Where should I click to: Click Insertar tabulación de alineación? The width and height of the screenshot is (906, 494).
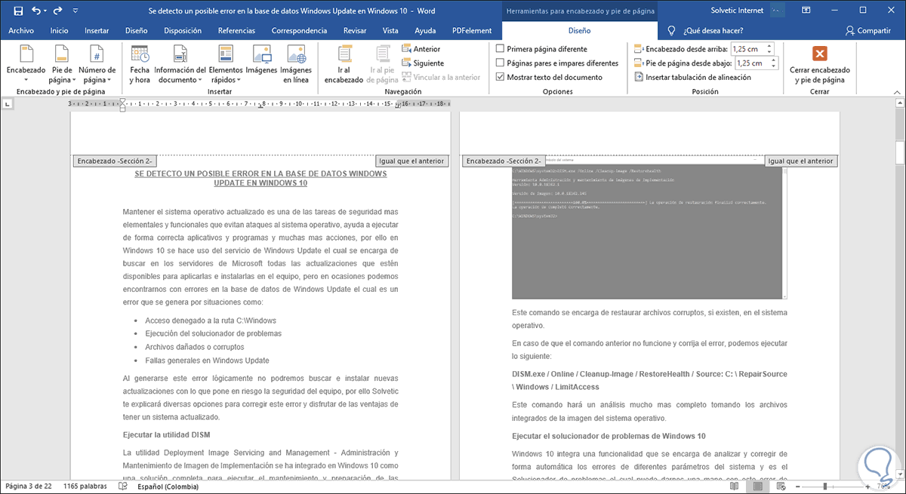pos(692,77)
